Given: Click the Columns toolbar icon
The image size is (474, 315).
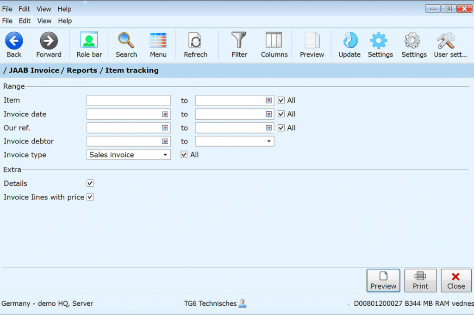Looking at the screenshot, I should pyautogui.click(x=274, y=40).
